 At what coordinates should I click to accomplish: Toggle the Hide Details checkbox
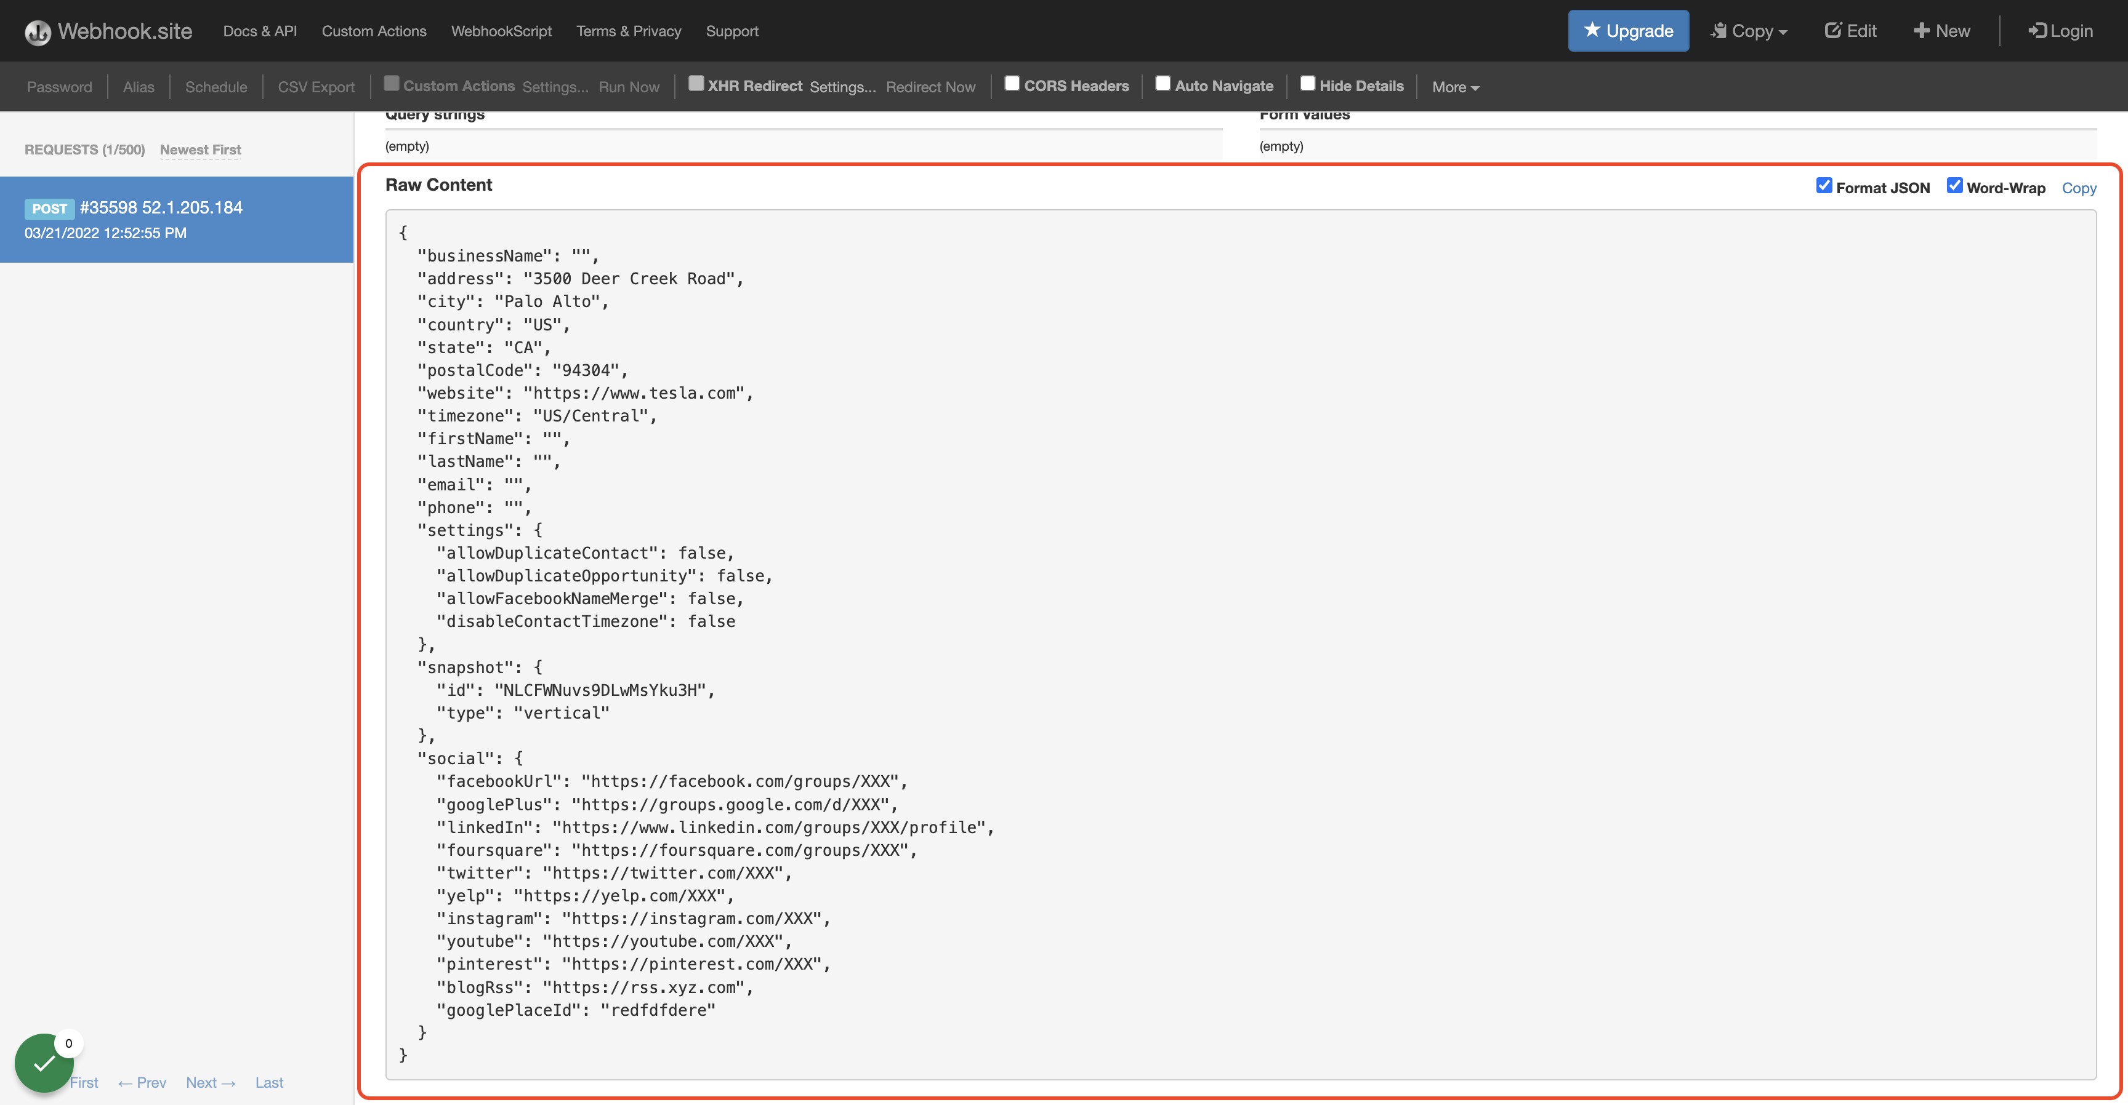(x=1308, y=83)
